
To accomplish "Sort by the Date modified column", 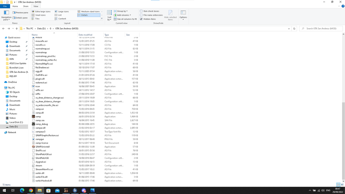I will 90,35.
